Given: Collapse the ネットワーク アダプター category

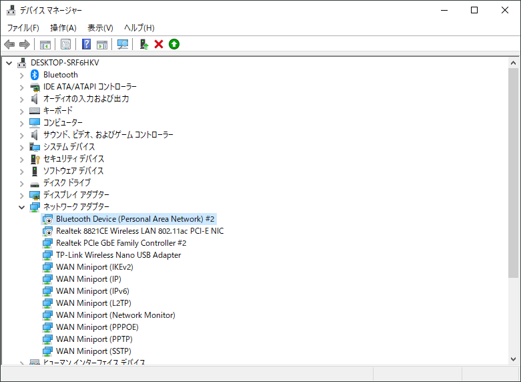Looking at the screenshot, I should click(x=21, y=207).
